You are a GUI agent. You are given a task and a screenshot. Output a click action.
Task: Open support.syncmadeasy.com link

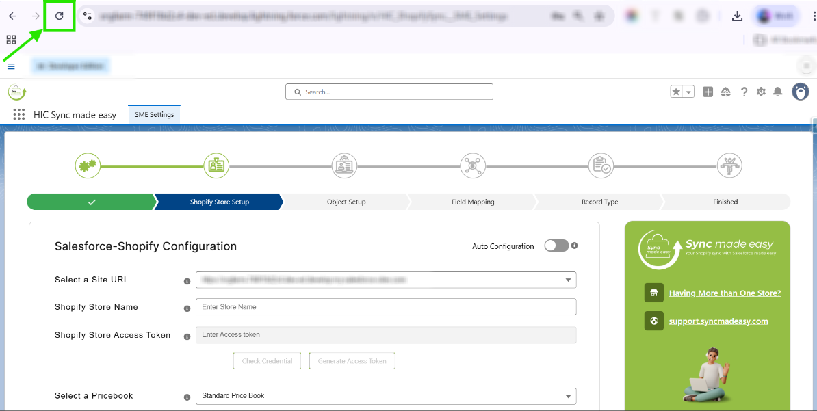pyautogui.click(x=718, y=321)
